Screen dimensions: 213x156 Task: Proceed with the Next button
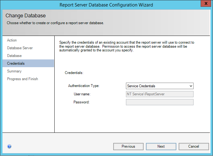(x=161, y=146)
